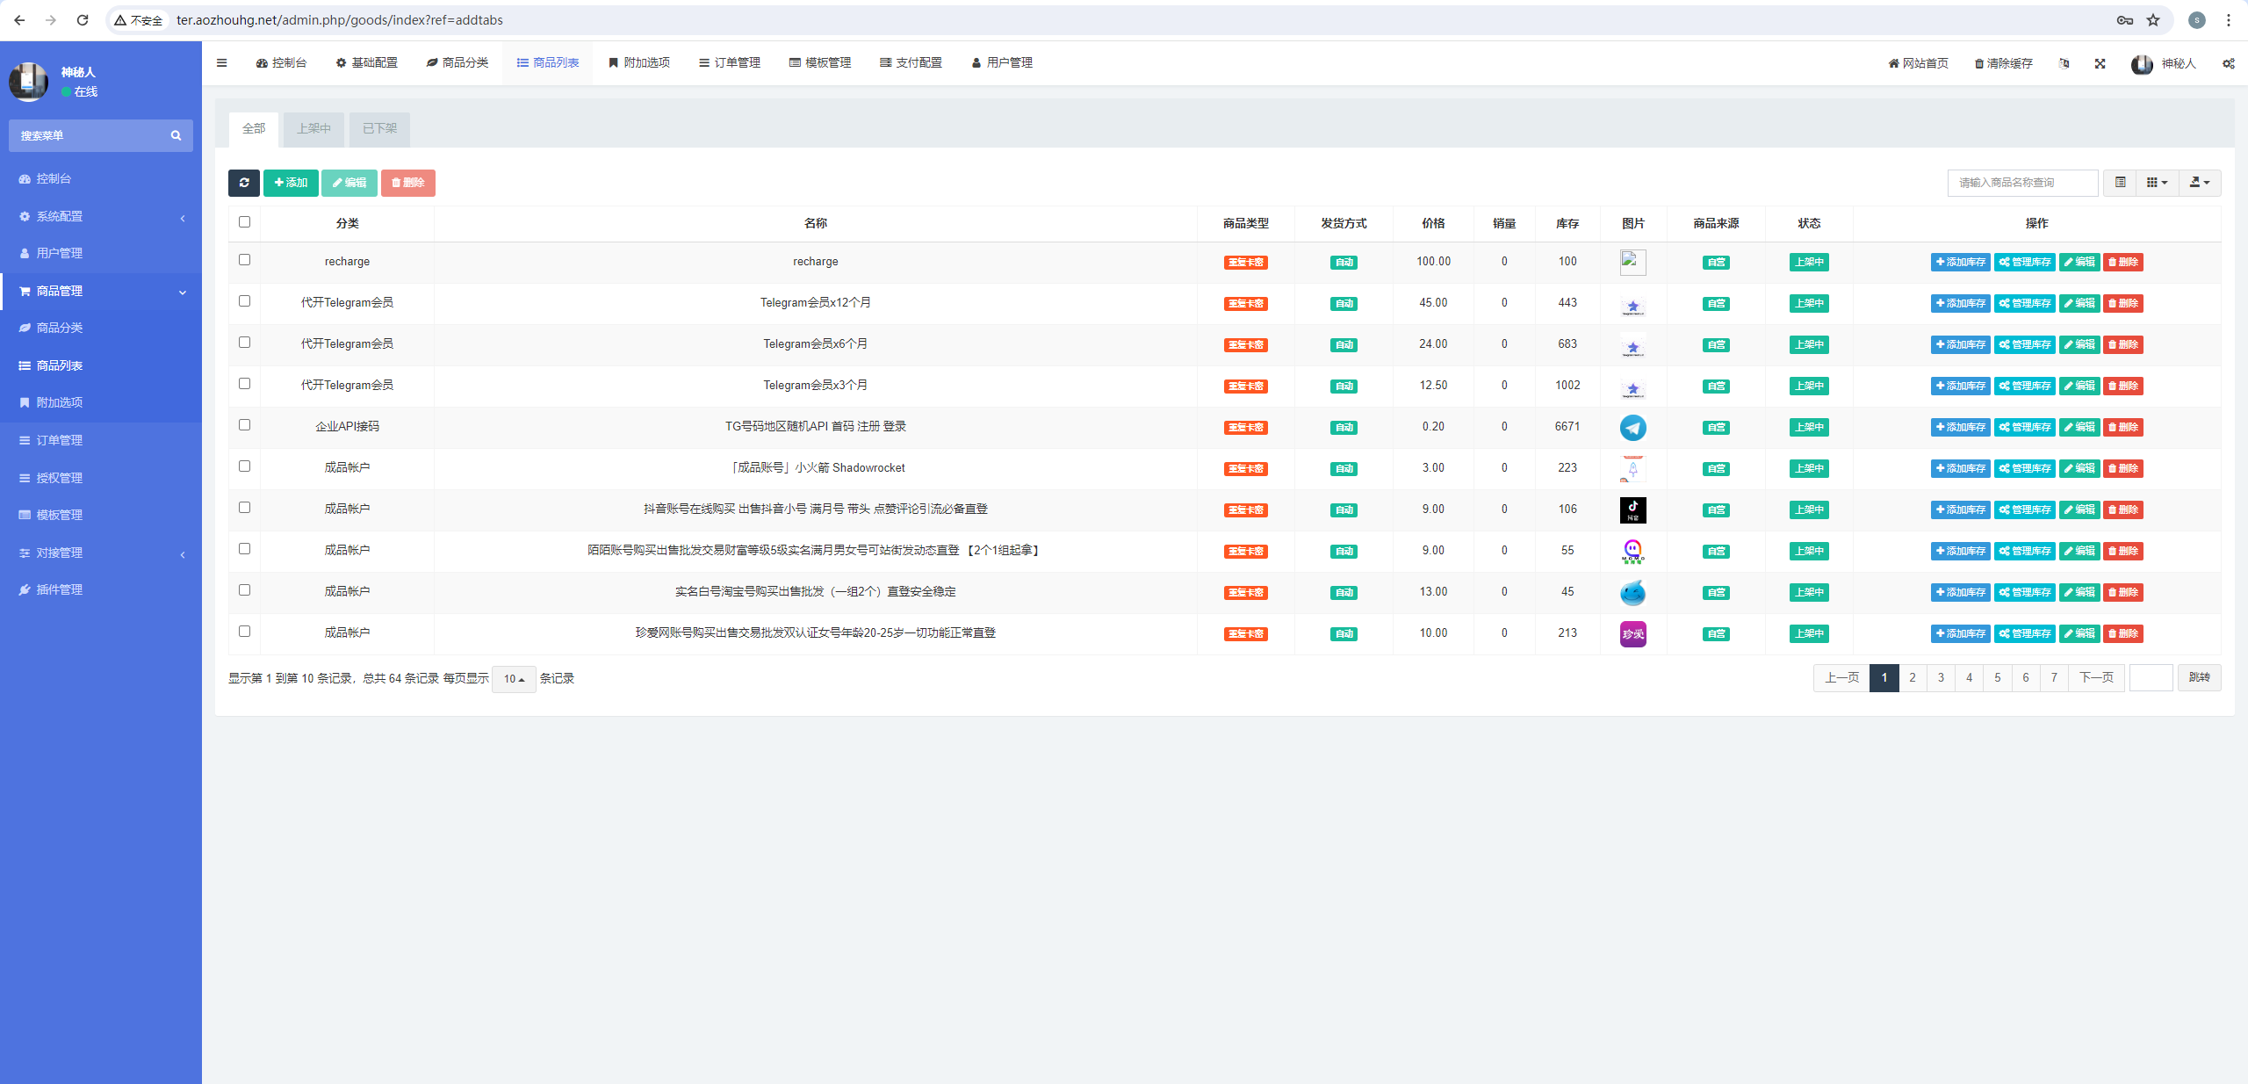Click the TikTok product thumbnail image
2248x1084 pixels.
click(1632, 509)
